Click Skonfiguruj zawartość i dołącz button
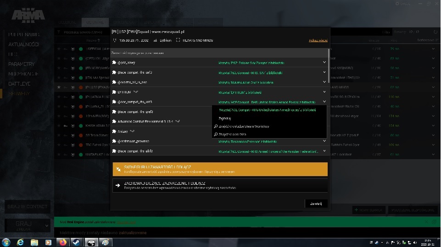The width and height of the screenshot is (441, 247). (x=220, y=169)
